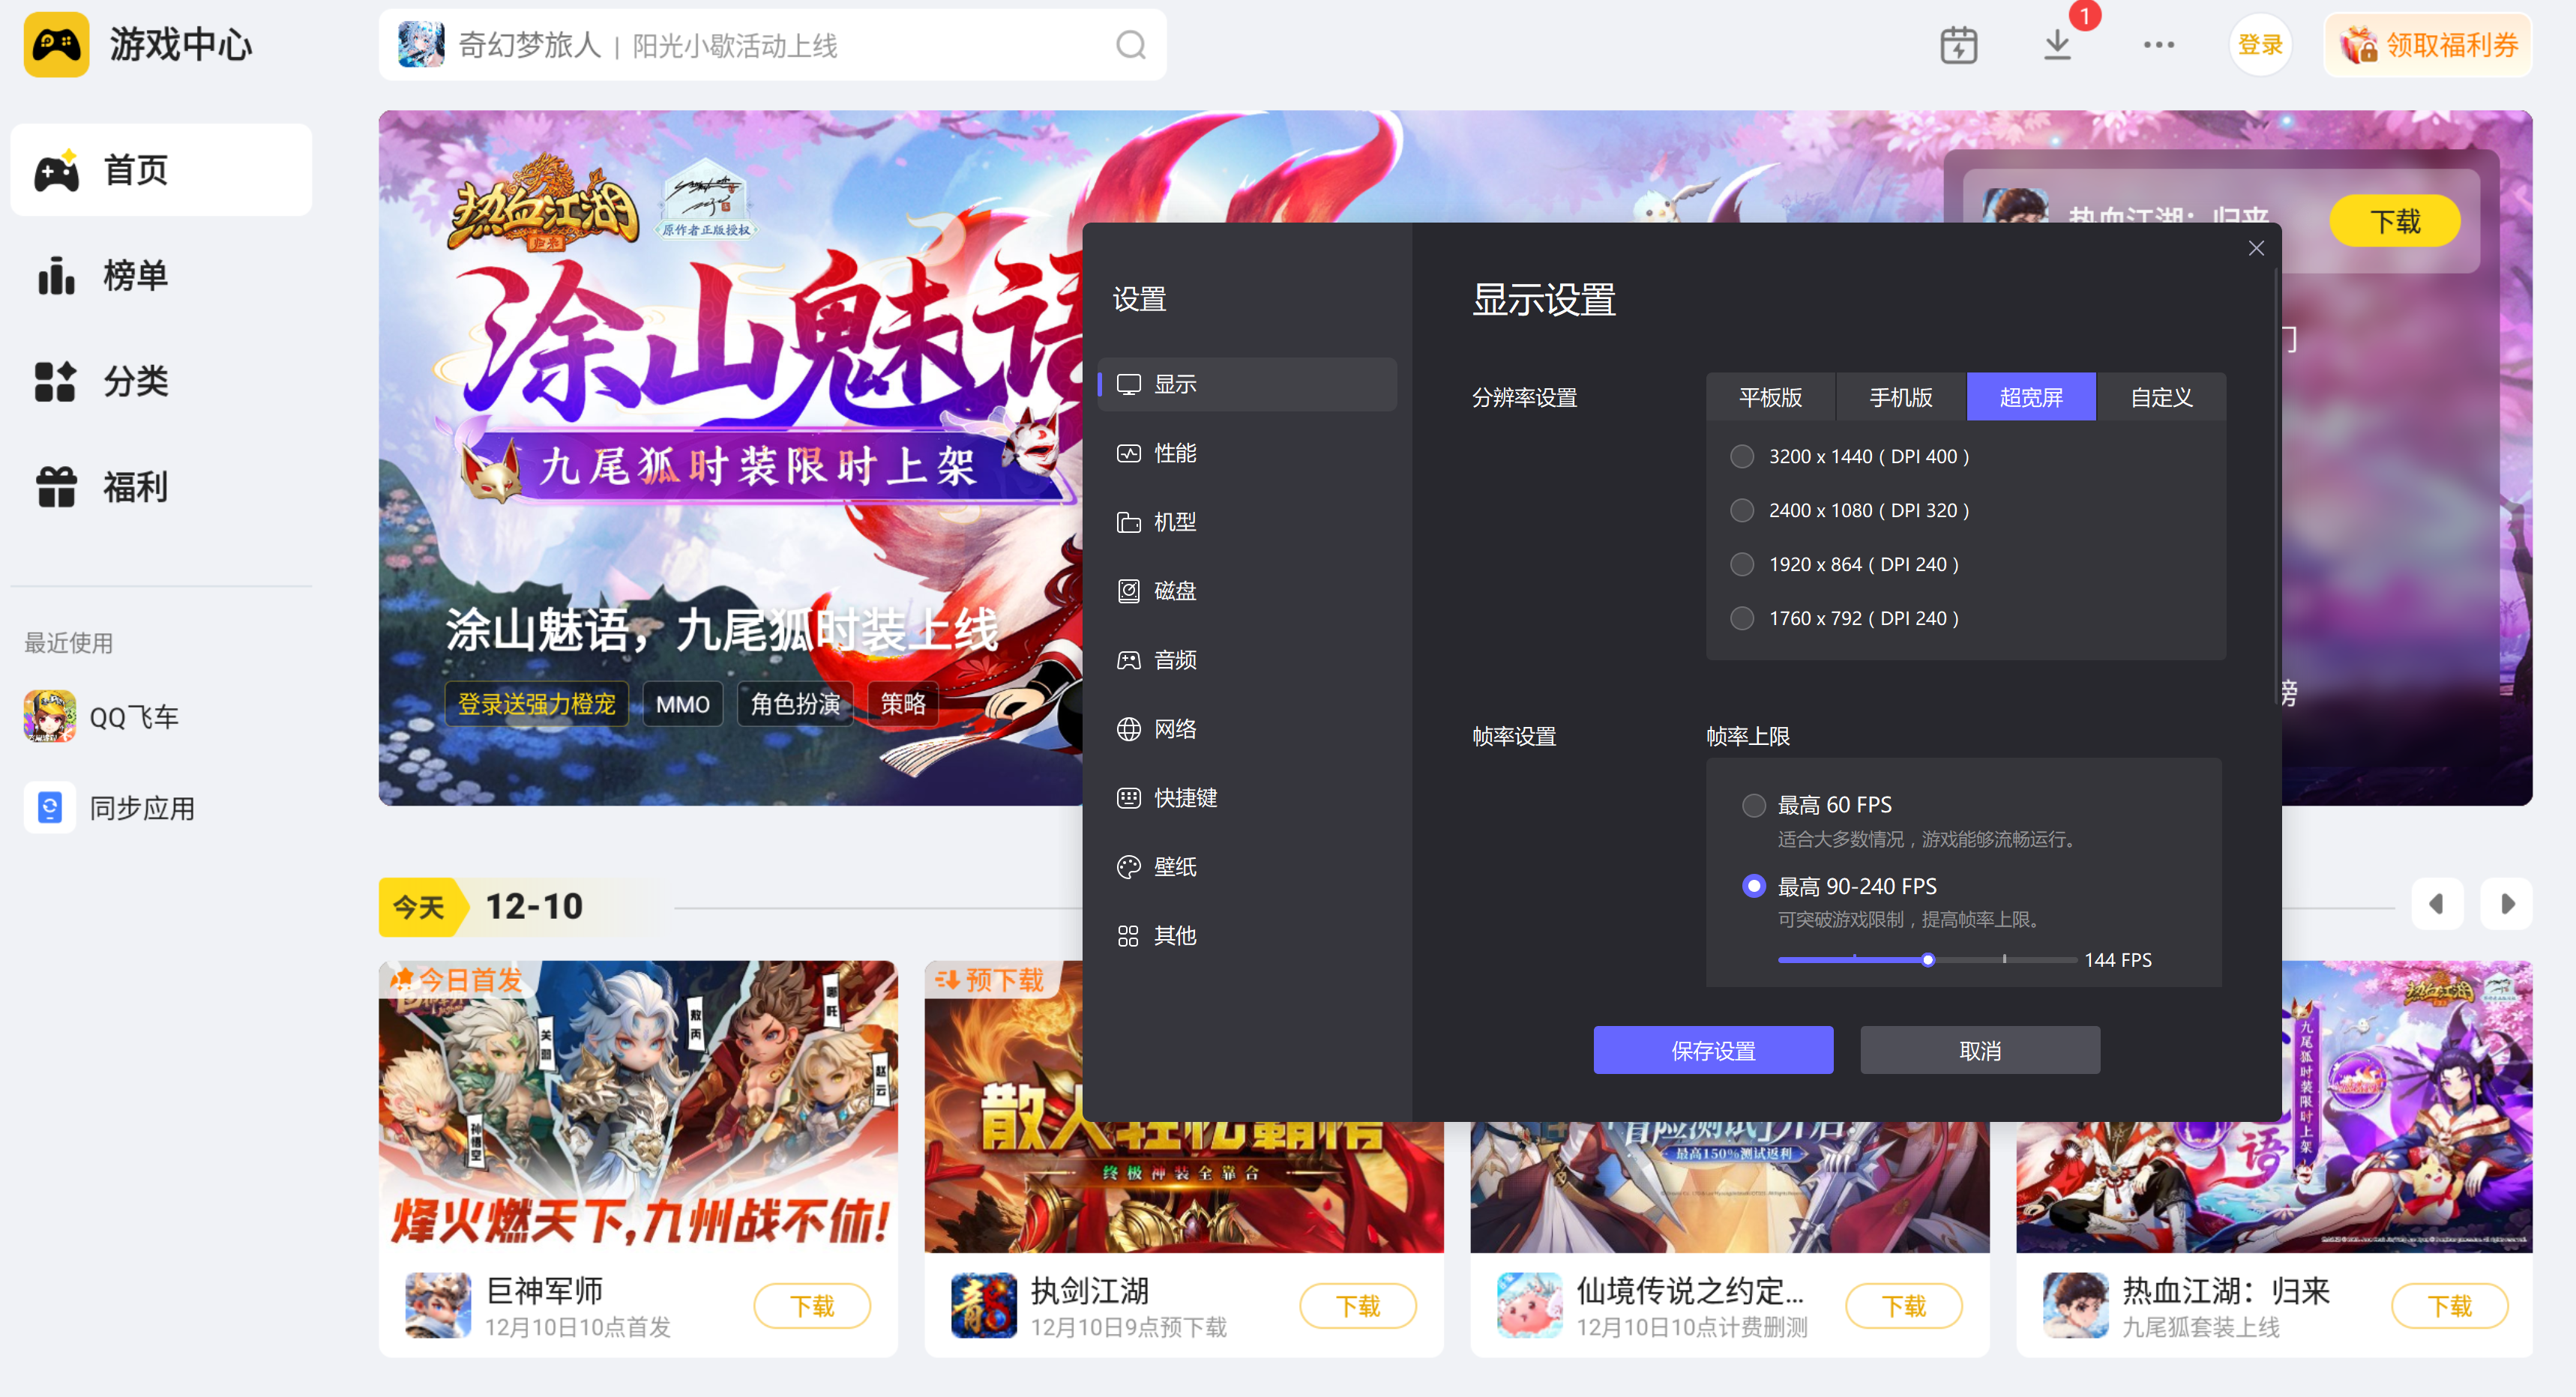Click 保存设置 to save settings
This screenshot has width=2576, height=1397.
tap(1713, 1050)
